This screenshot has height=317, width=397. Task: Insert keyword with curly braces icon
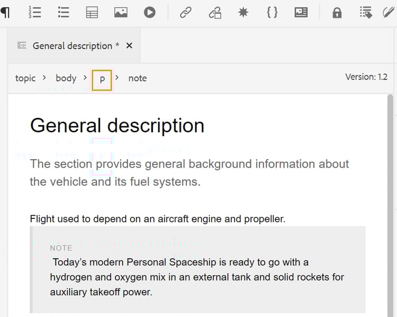272,12
